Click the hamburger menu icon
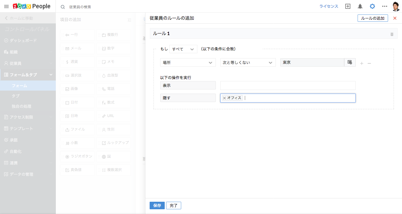Viewport: 402px width, 214px height. [6, 6]
